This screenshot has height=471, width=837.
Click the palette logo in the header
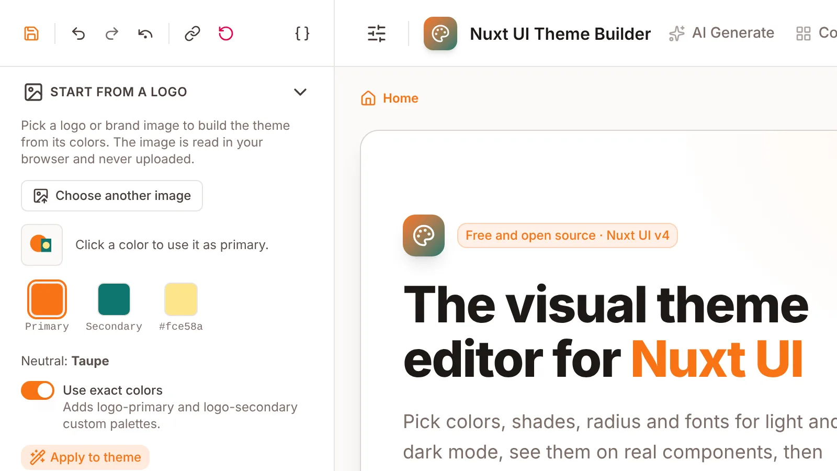point(440,33)
